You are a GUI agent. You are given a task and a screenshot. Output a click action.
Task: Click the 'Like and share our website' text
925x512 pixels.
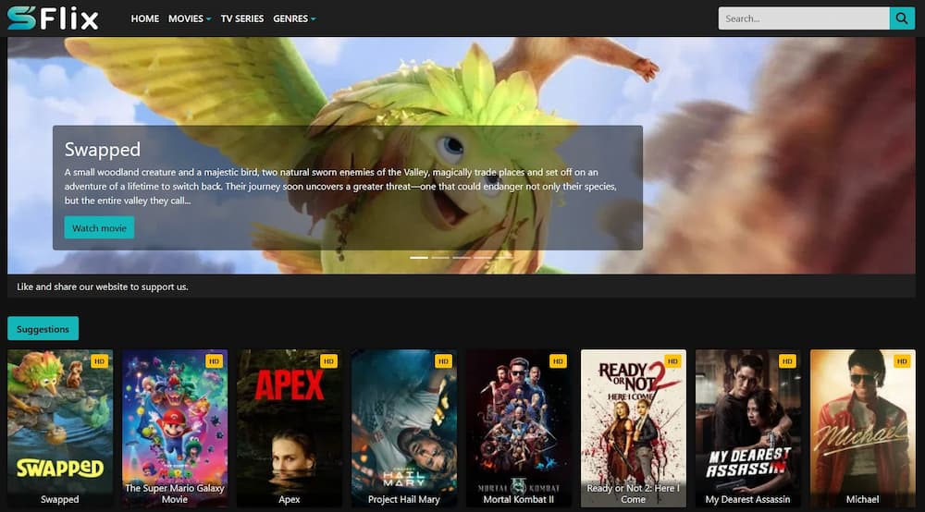tap(102, 286)
